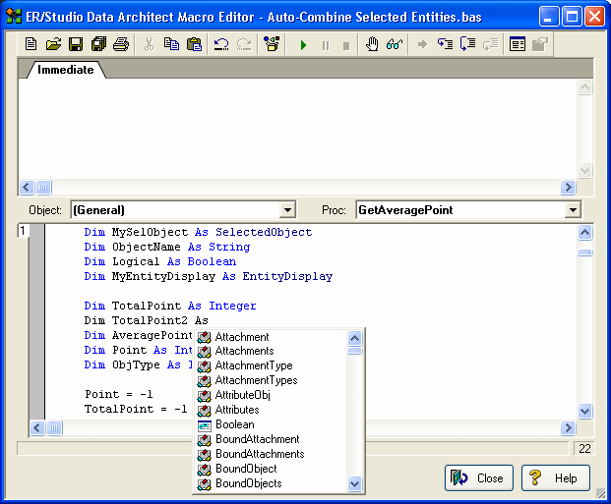Switch to the Immediate tab
Image resolution: width=611 pixels, height=504 pixels.
click(66, 70)
